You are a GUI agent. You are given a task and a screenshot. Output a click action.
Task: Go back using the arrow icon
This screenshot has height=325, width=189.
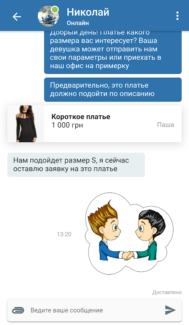tap(17, 17)
